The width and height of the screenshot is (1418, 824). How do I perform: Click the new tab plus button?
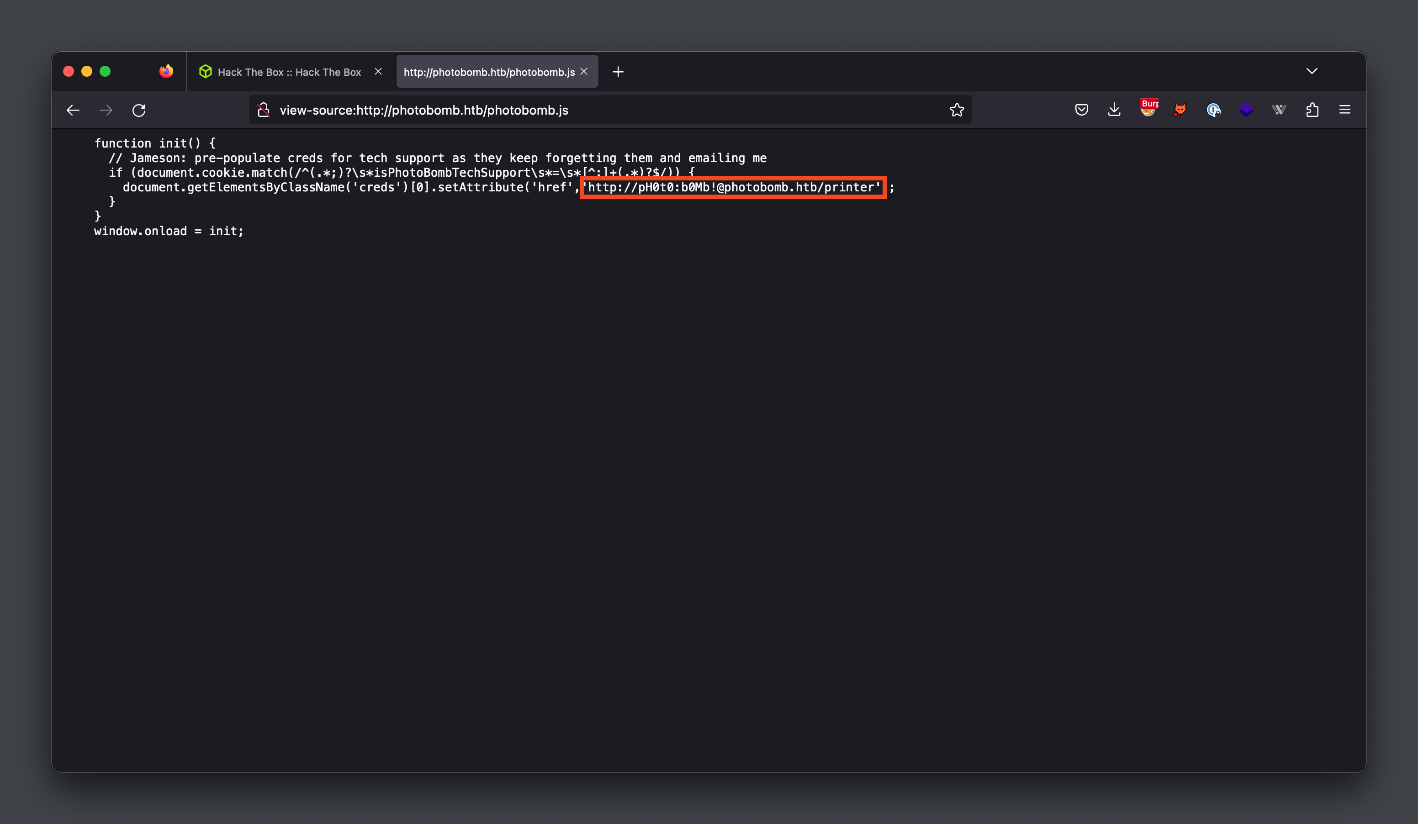click(x=618, y=71)
